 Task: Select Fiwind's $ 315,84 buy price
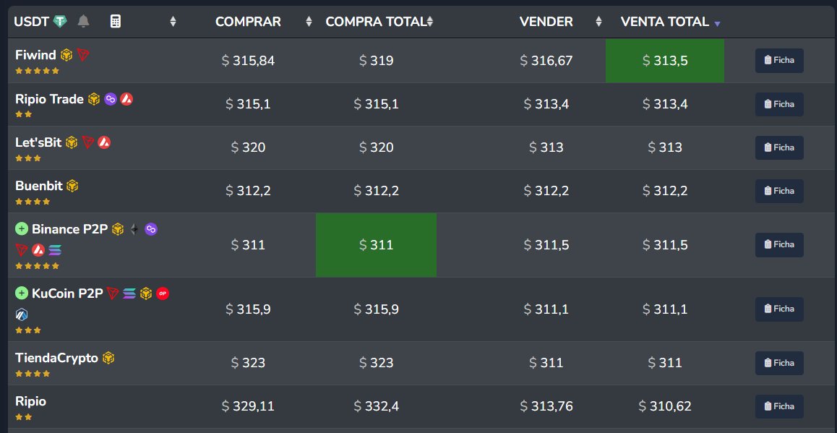[248, 61]
